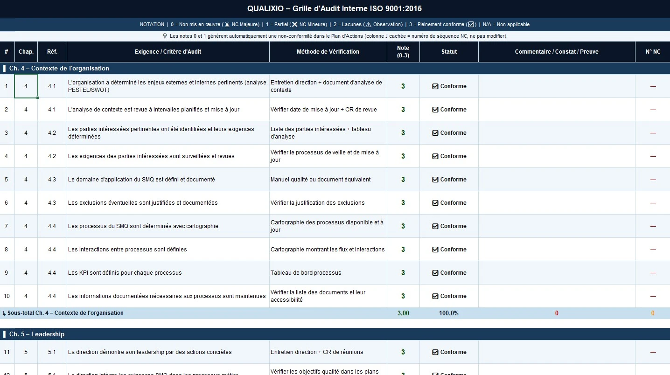The height and width of the screenshot is (375, 670).
Task: Select the 'Méthode de Vérification' header
Action: [328, 52]
